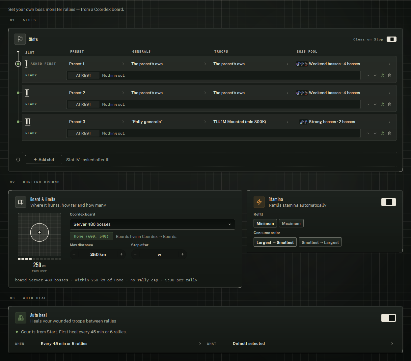This screenshot has width=411, height=361.
Task: Select Maximum refill option
Action: (x=291, y=223)
